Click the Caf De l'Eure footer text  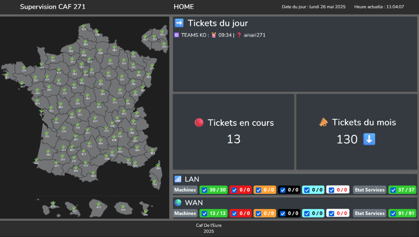pyautogui.click(x=209, y=225)
